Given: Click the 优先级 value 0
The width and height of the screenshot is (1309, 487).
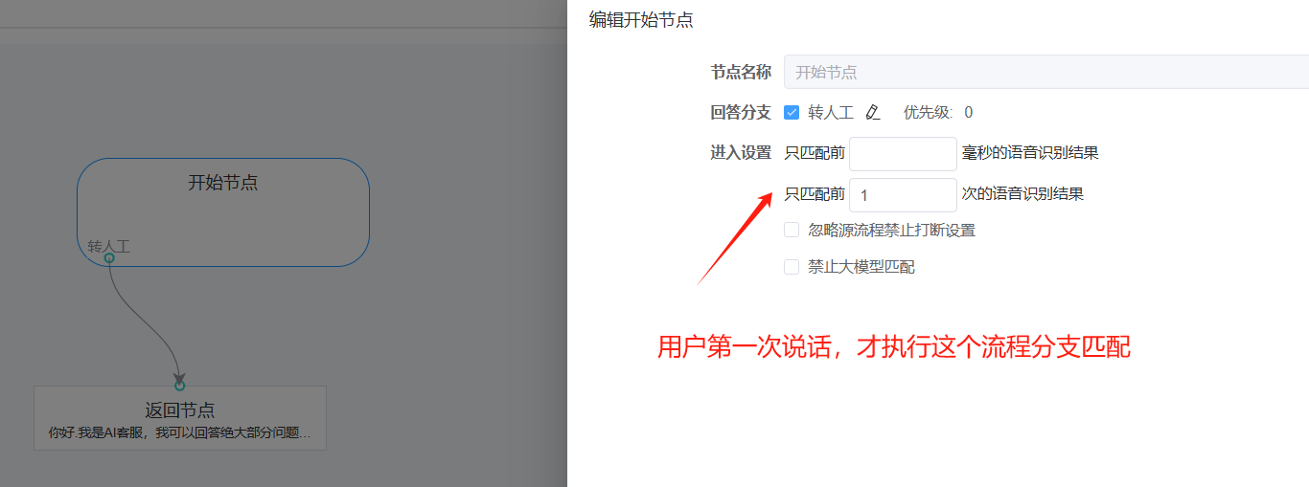Looking at the screenshot, I should coord(968,113).
